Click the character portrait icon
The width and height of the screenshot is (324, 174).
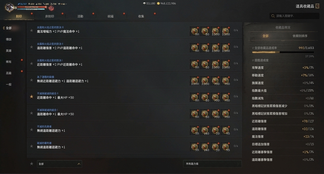(9, 7)
